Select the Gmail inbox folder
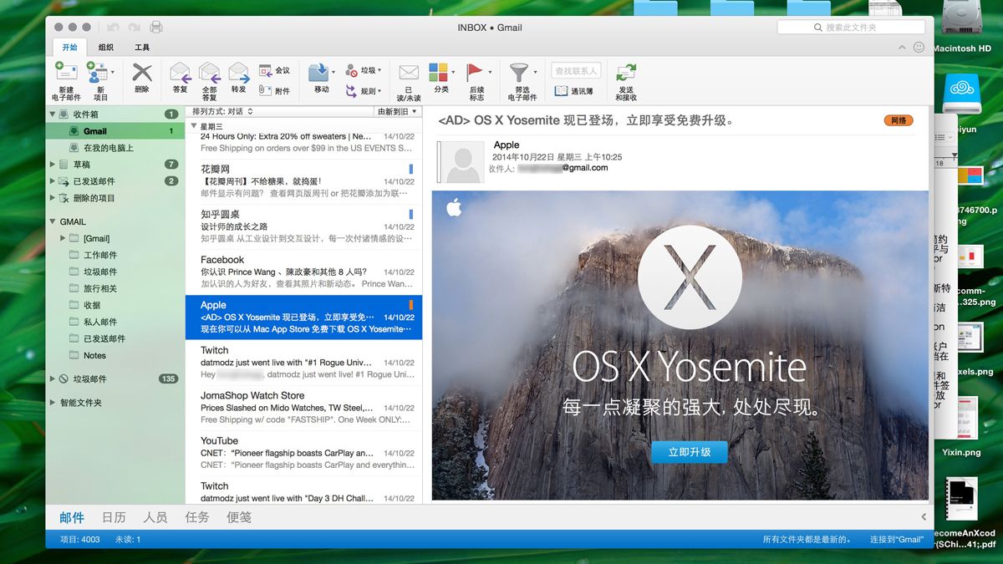 pyautogui.click(x=115, y=131)
